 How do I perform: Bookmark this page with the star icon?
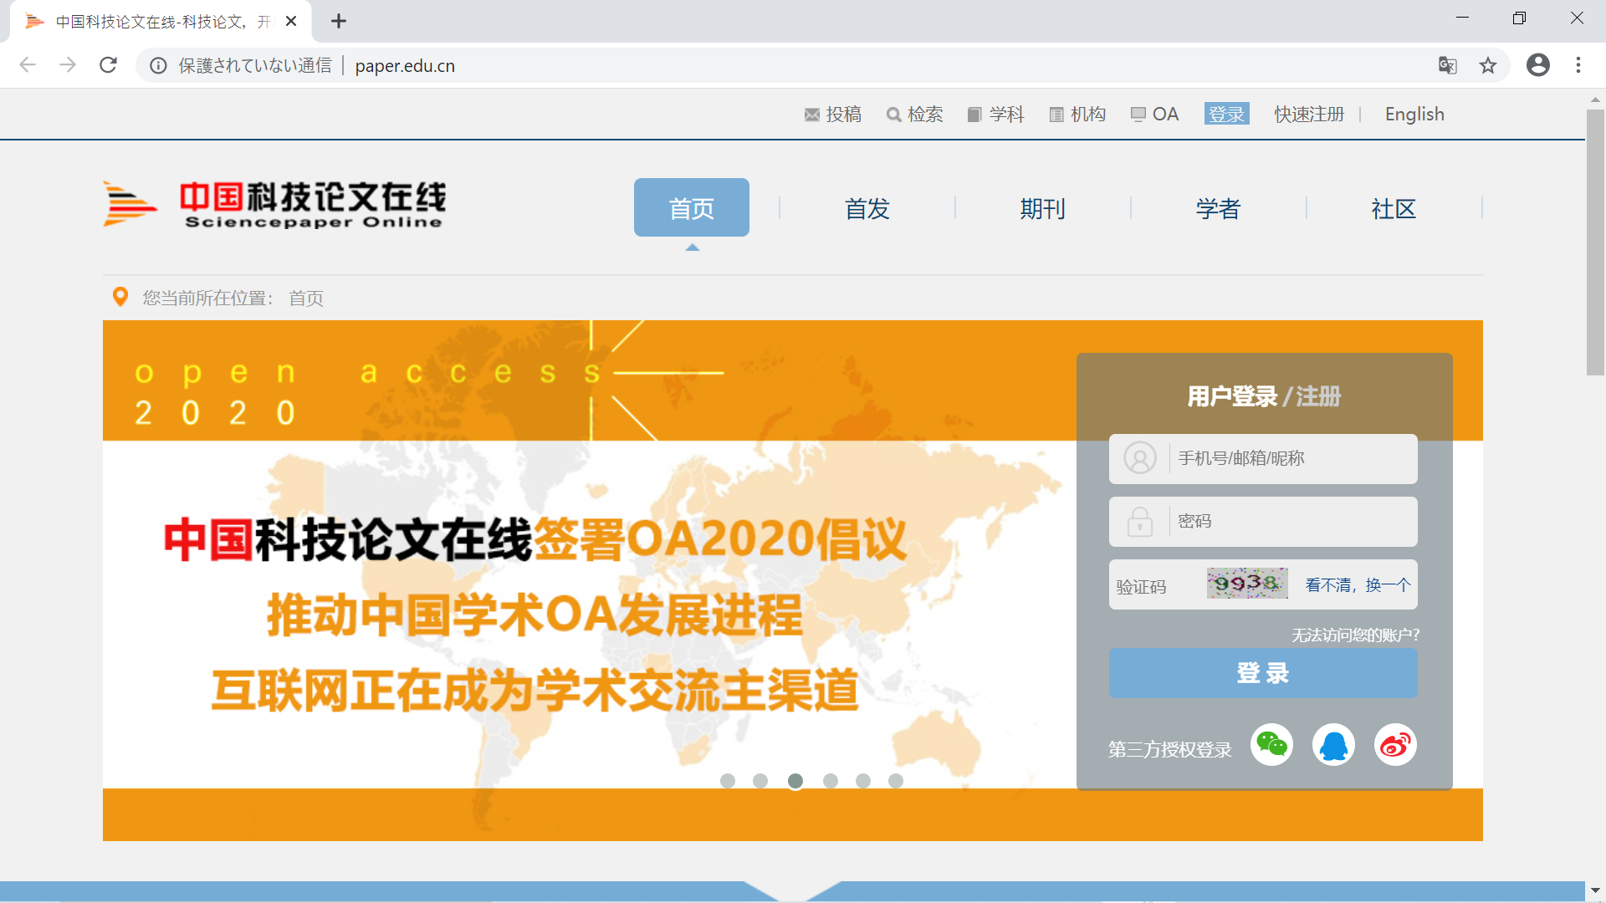1488,65
